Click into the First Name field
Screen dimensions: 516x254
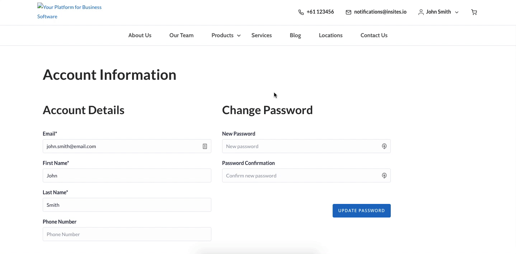tap(127, 176)
